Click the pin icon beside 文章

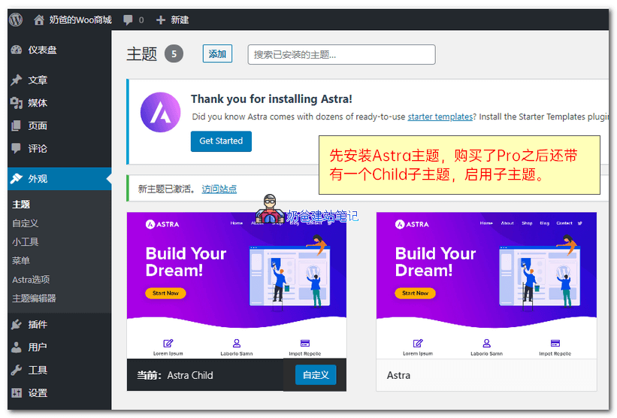[17, 80]
